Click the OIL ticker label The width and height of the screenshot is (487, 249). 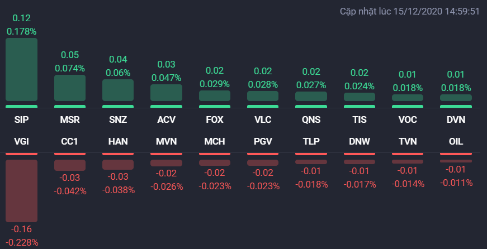(x=456, y=141)
